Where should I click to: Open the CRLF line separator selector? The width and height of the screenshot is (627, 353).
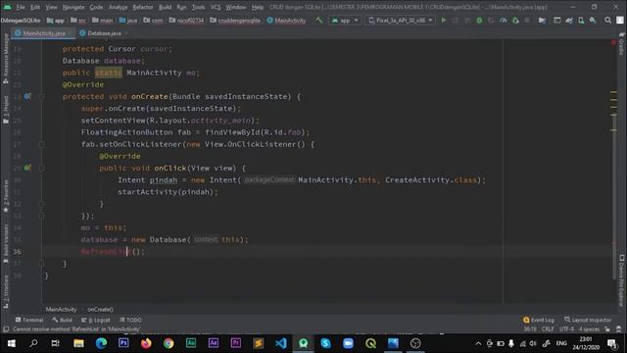[548, 329]
